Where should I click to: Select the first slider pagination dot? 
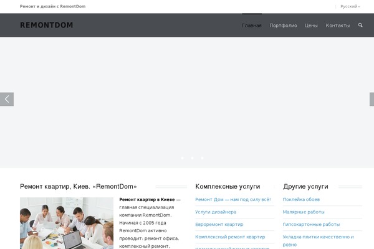(x=183, y=158)
